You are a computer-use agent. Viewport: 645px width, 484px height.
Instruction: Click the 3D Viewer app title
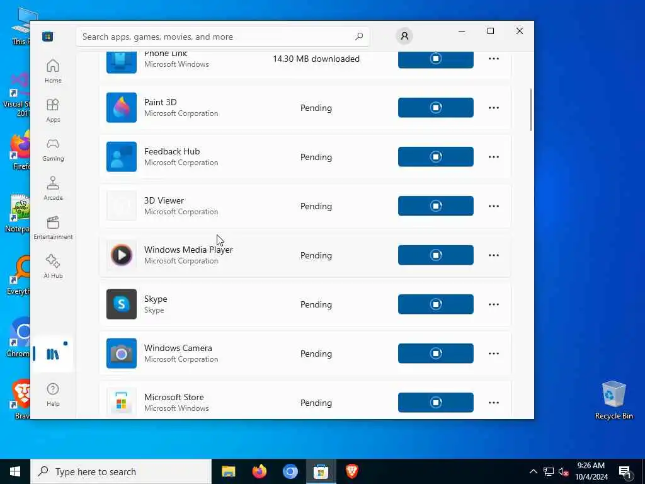click(164, 200)
